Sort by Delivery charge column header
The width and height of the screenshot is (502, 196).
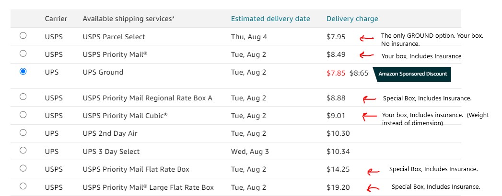click(352, 19)
